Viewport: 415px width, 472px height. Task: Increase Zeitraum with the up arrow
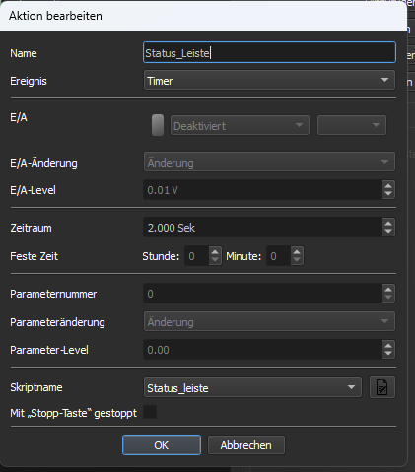pyautogui.click(x=388, y=223)
